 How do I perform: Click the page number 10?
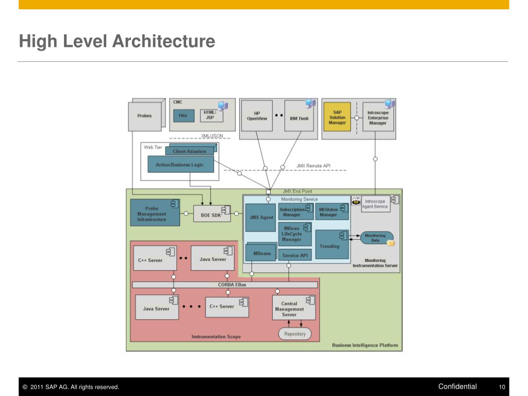point(502,387)
